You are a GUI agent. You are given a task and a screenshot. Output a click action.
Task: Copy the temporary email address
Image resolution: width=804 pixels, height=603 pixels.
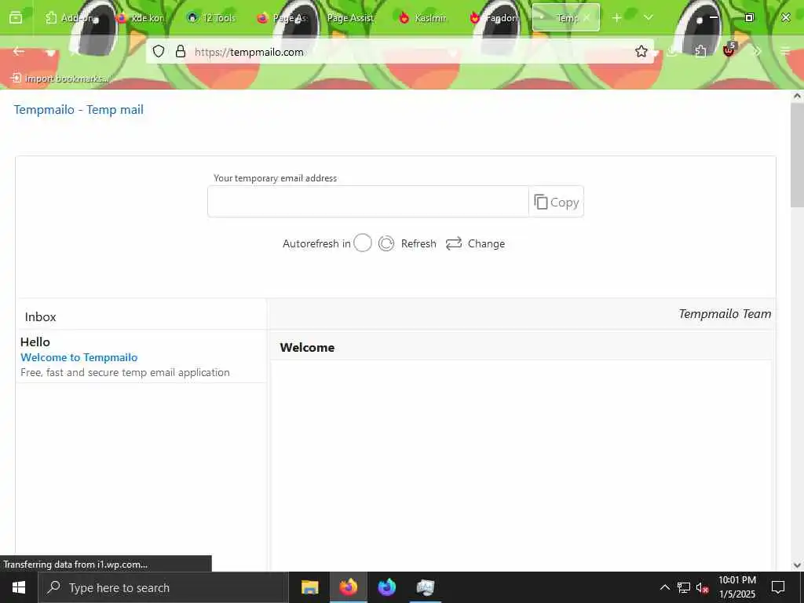[x=557, y=202]
